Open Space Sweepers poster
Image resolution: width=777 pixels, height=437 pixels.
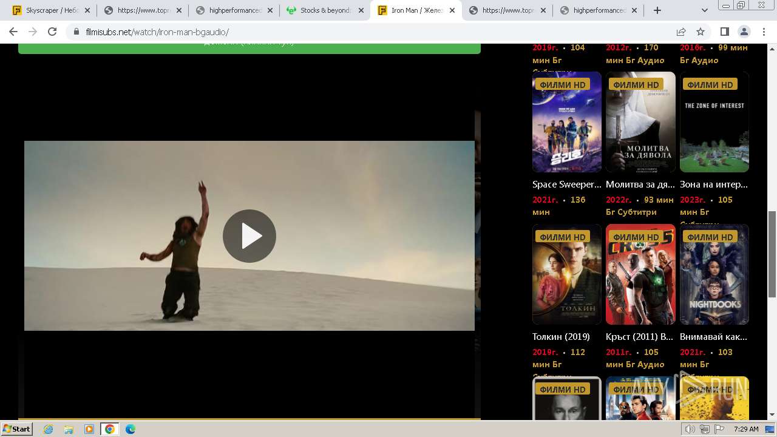click(567, 122)
